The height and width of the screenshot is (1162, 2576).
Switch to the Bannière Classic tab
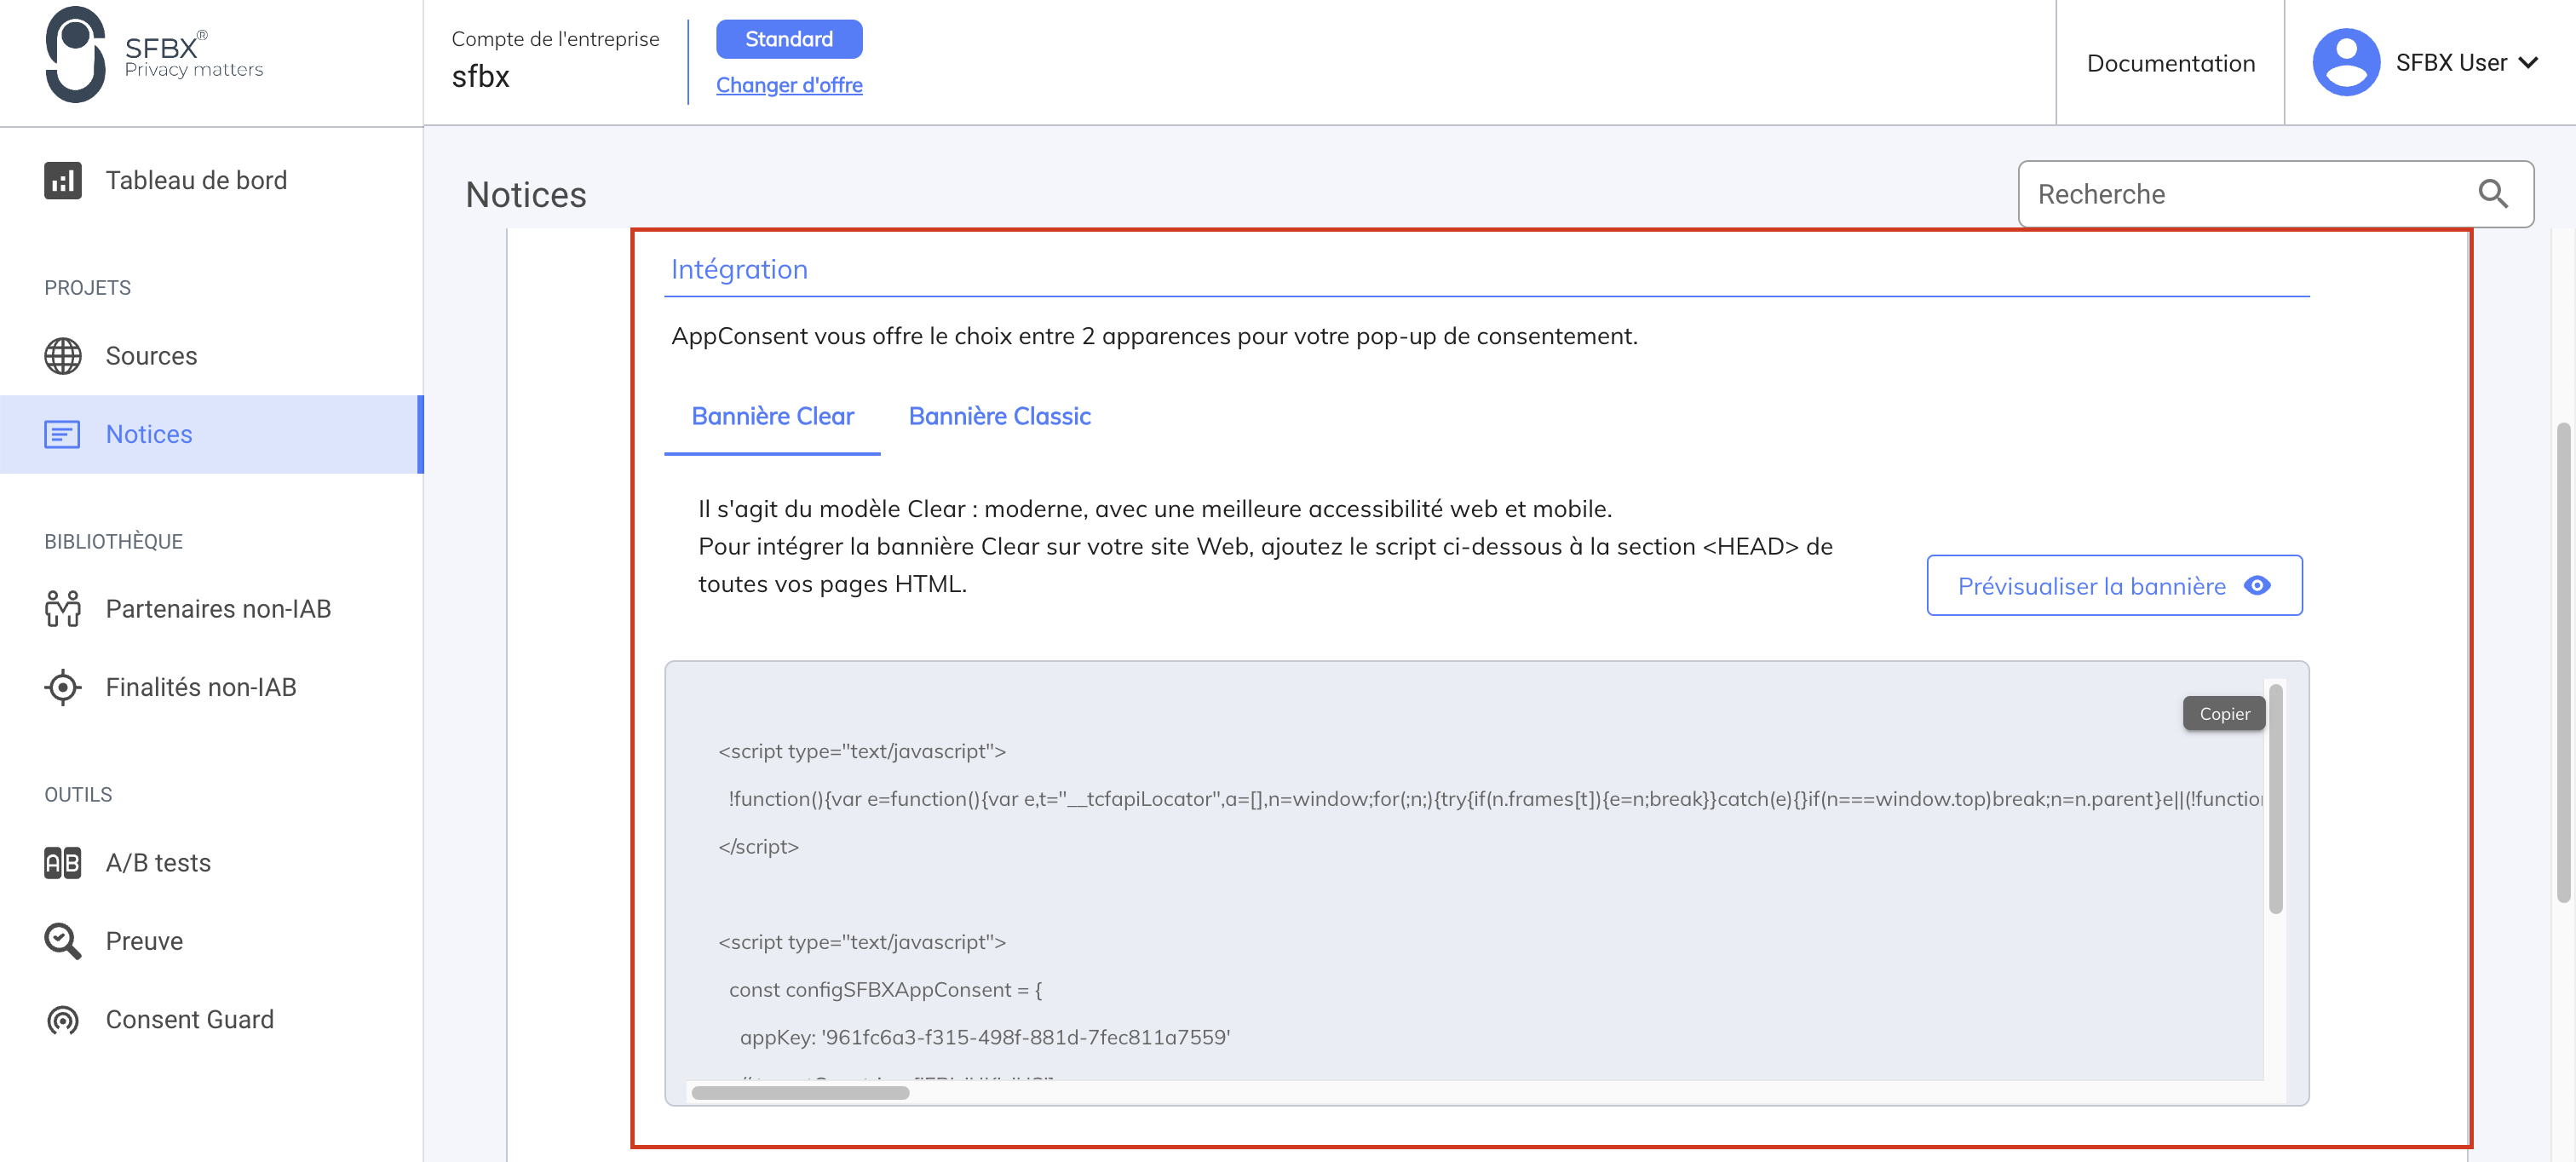pos(999,416)
